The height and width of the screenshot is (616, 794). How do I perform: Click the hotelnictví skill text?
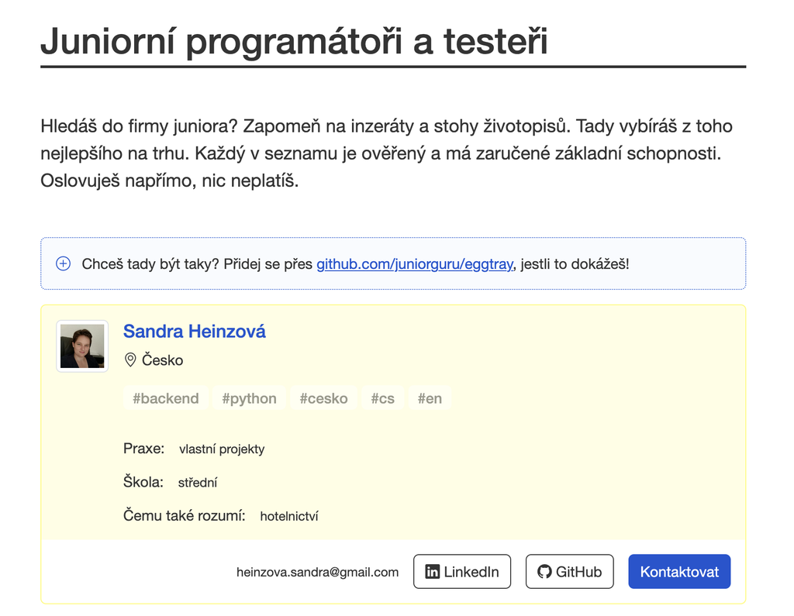(x=288, y=515)
